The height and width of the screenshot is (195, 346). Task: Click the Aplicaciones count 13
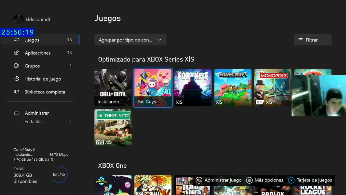click(69, 53)
